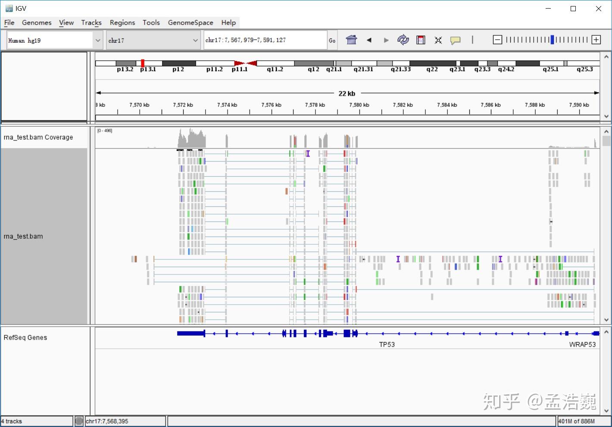612x427 pixels.
Task: Click the Home whole-genome view icon
Action: coord(351,40)
